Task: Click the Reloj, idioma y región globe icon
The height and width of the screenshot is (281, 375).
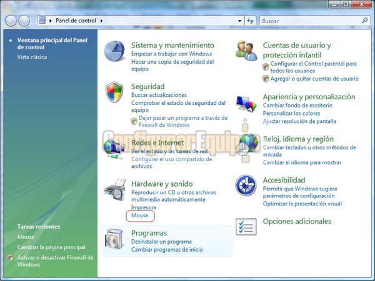Action: point(249,144)
